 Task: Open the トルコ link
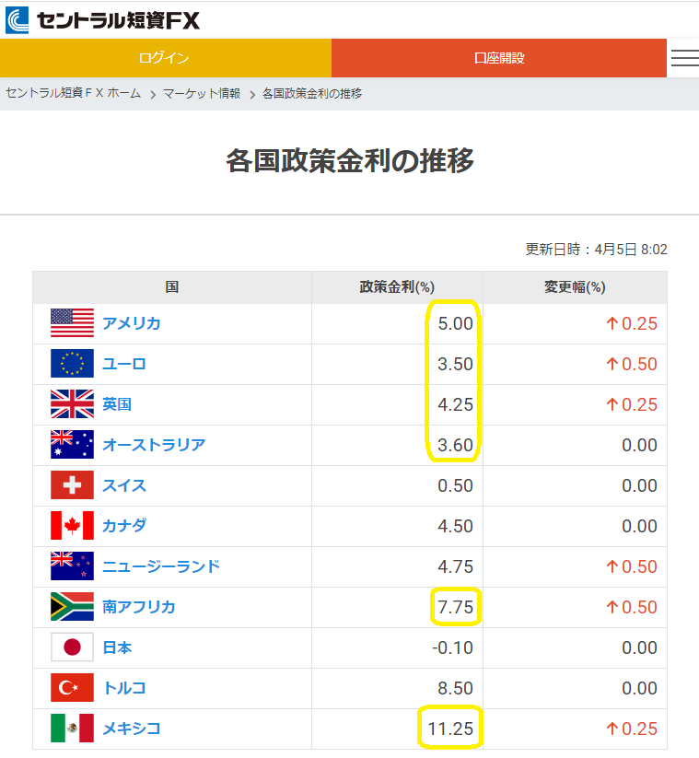coord(124,688)
